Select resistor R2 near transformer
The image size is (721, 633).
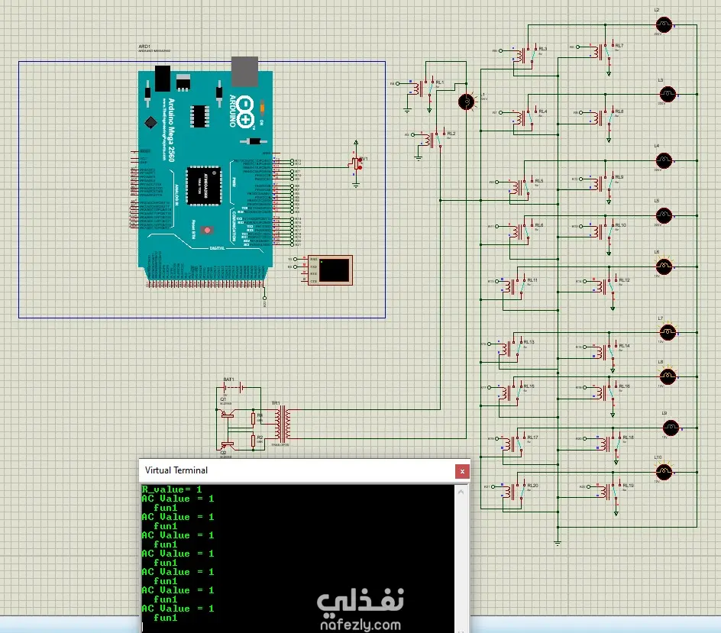[254, 441]
